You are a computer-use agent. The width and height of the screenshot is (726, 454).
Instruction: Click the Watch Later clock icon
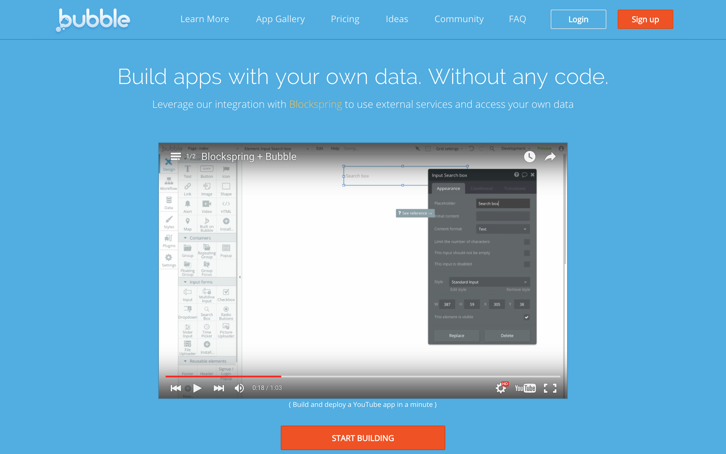pyautogui.click(x=529, y=156)
